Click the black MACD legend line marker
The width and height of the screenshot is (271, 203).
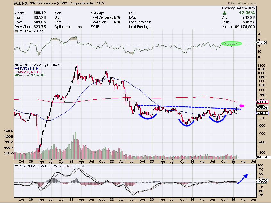click(16, 166)
